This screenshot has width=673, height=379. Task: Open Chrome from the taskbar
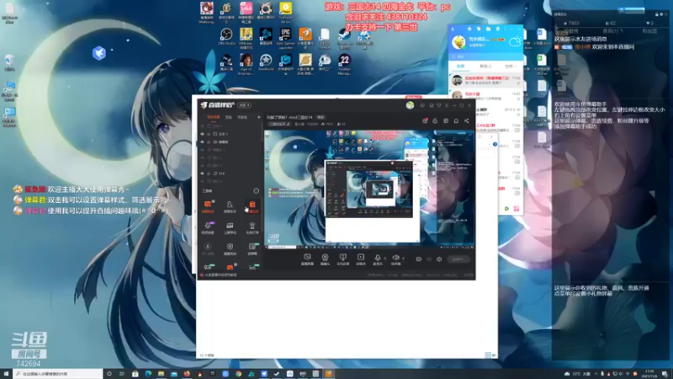coord(238,374)
